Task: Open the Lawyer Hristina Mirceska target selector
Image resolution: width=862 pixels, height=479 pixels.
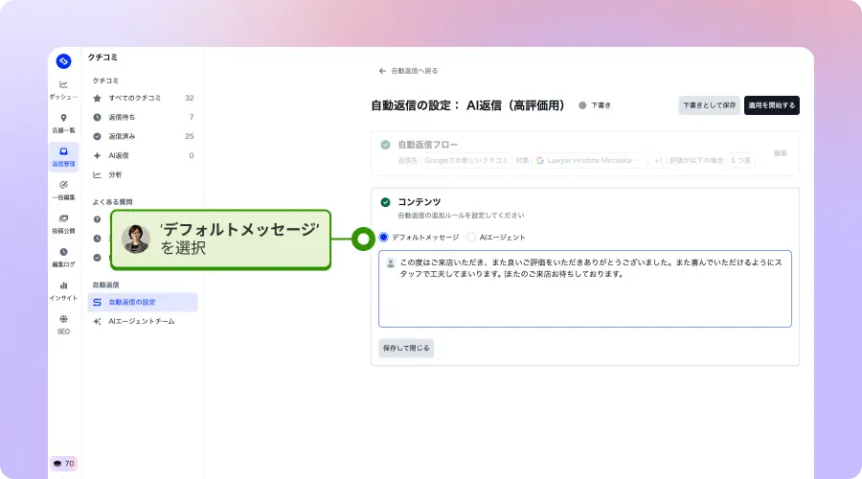Action: pos(591,161)
